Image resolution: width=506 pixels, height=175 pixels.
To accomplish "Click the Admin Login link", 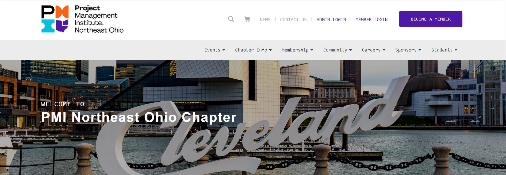I will point(331,19).
